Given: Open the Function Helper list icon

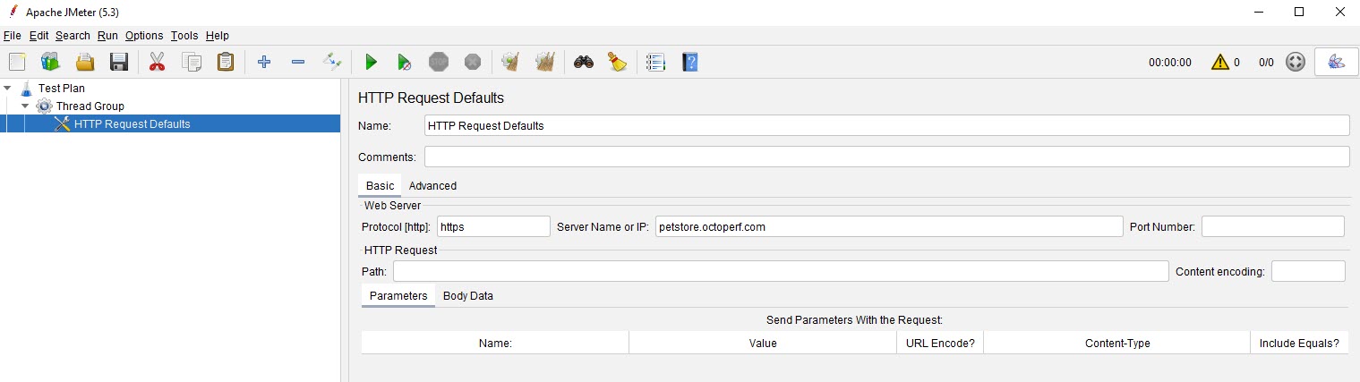Looking at the screenshot, I should click(x=656, y=62).
